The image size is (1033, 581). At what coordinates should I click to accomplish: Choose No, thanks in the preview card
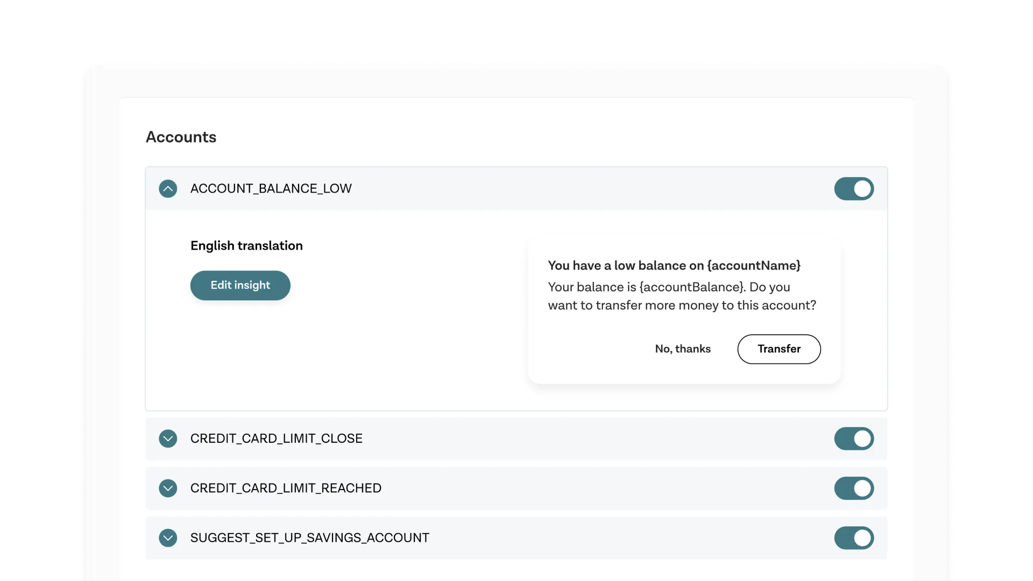[x=682, y=349]
